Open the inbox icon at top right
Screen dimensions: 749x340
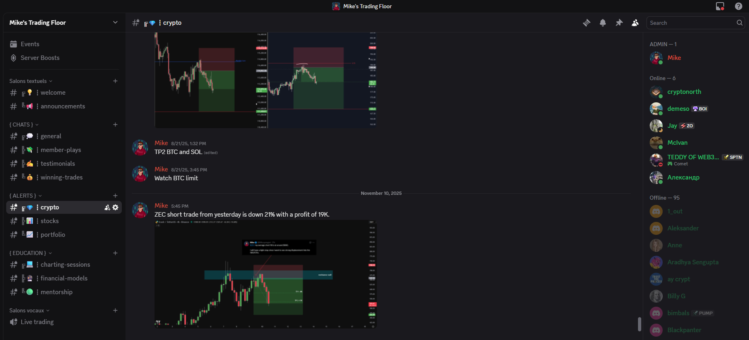720,6
